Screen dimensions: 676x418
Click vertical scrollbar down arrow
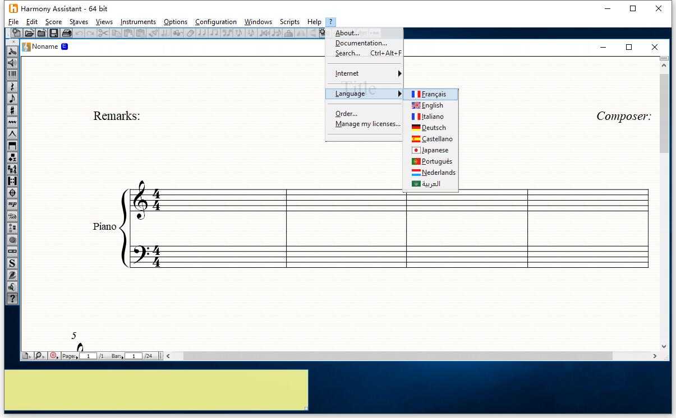664,347
